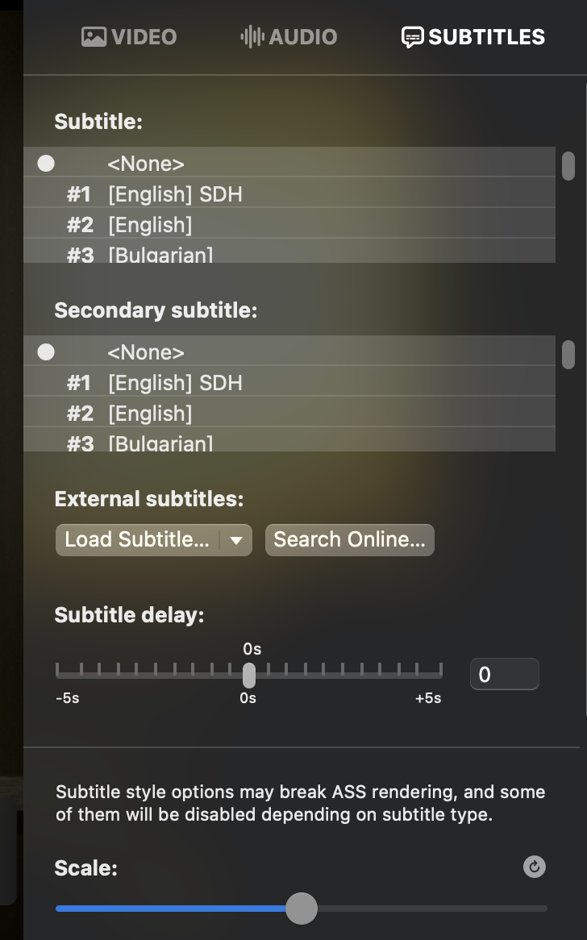This screenshot has width=587, height=940.
Task: Click the Video tab picture icon
Action: [94, 36]
